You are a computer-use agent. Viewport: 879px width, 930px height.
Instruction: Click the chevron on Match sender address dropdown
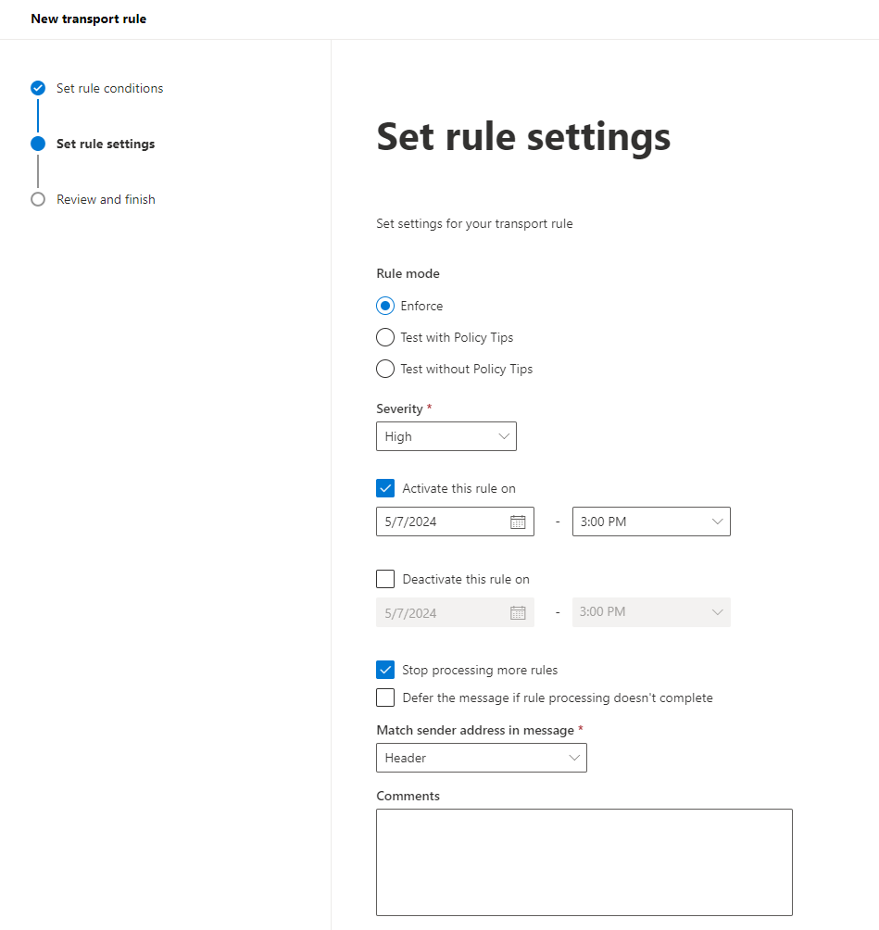pos(574,758)
